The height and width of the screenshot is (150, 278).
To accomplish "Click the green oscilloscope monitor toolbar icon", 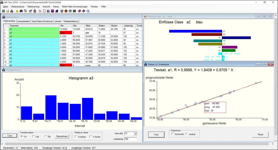I will [74, 11].
